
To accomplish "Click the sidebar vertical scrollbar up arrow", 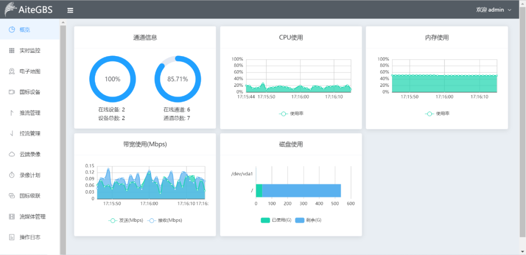I will pos(63,22).
